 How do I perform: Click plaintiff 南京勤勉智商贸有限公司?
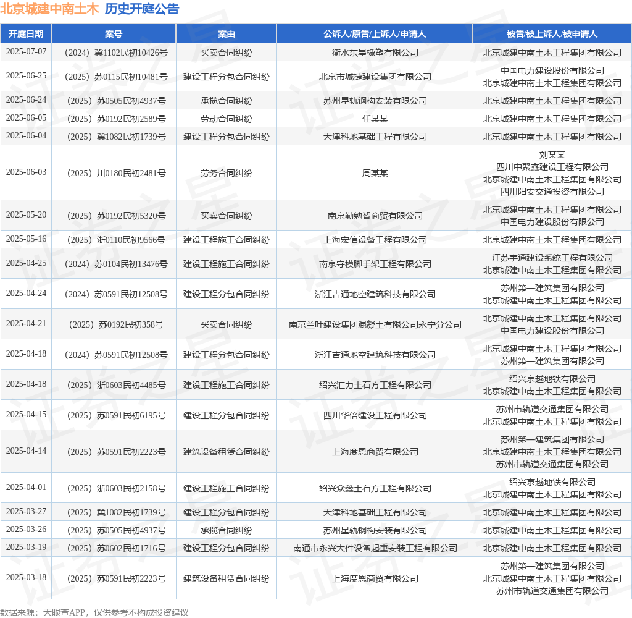375,216
